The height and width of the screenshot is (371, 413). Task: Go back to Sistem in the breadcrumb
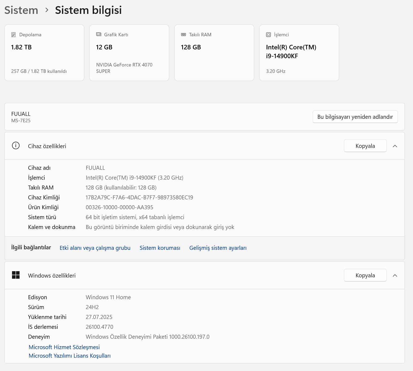click(21, 10)
